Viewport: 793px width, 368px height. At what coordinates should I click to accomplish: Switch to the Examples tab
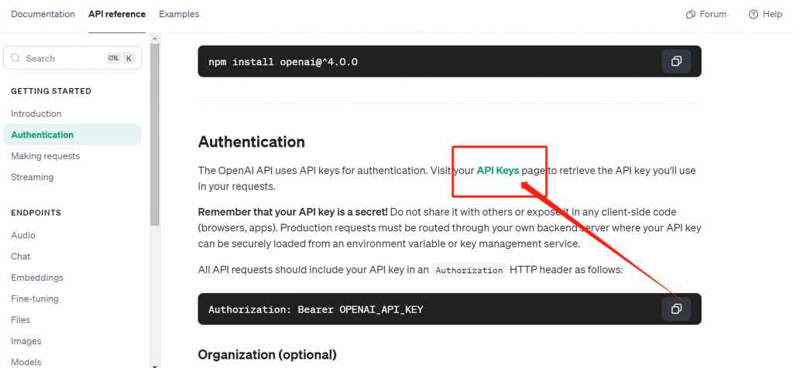point(179,14)
